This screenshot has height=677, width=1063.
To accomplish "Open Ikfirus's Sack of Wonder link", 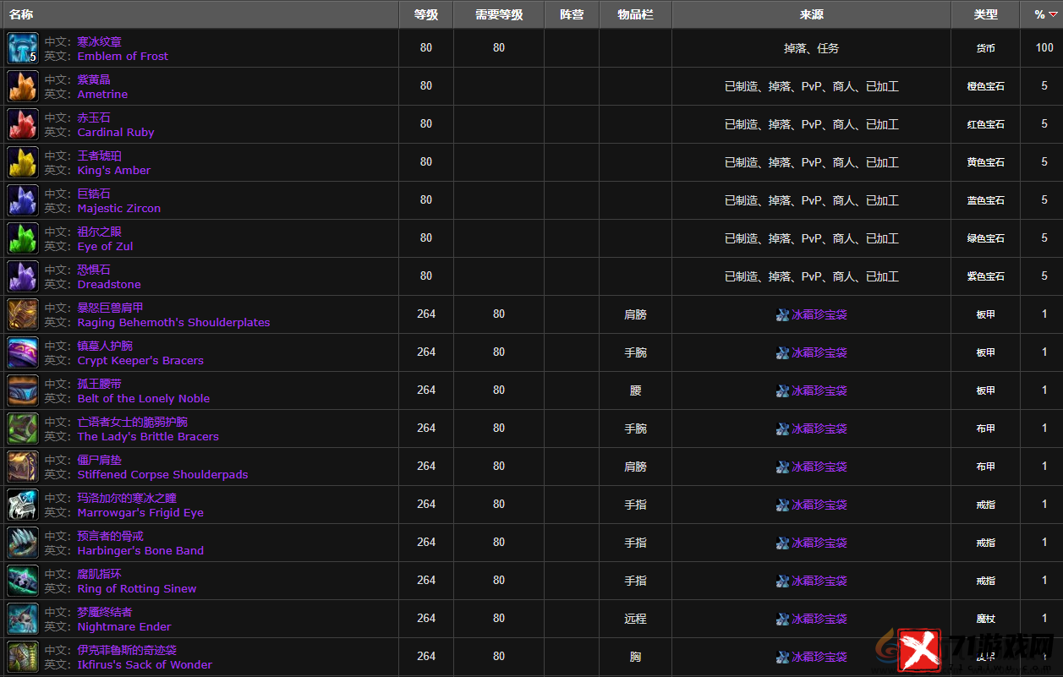I will click(145, 664).
